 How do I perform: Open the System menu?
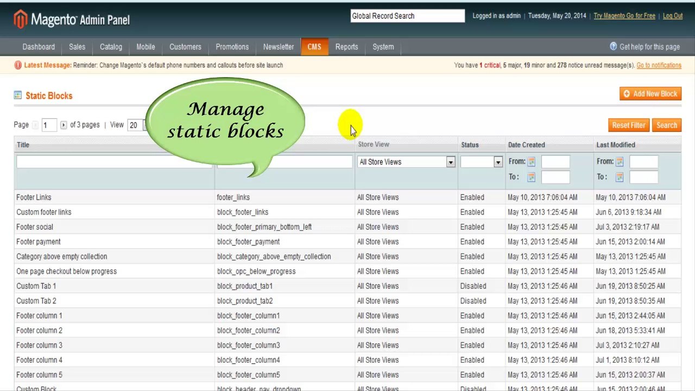(383, 47)
